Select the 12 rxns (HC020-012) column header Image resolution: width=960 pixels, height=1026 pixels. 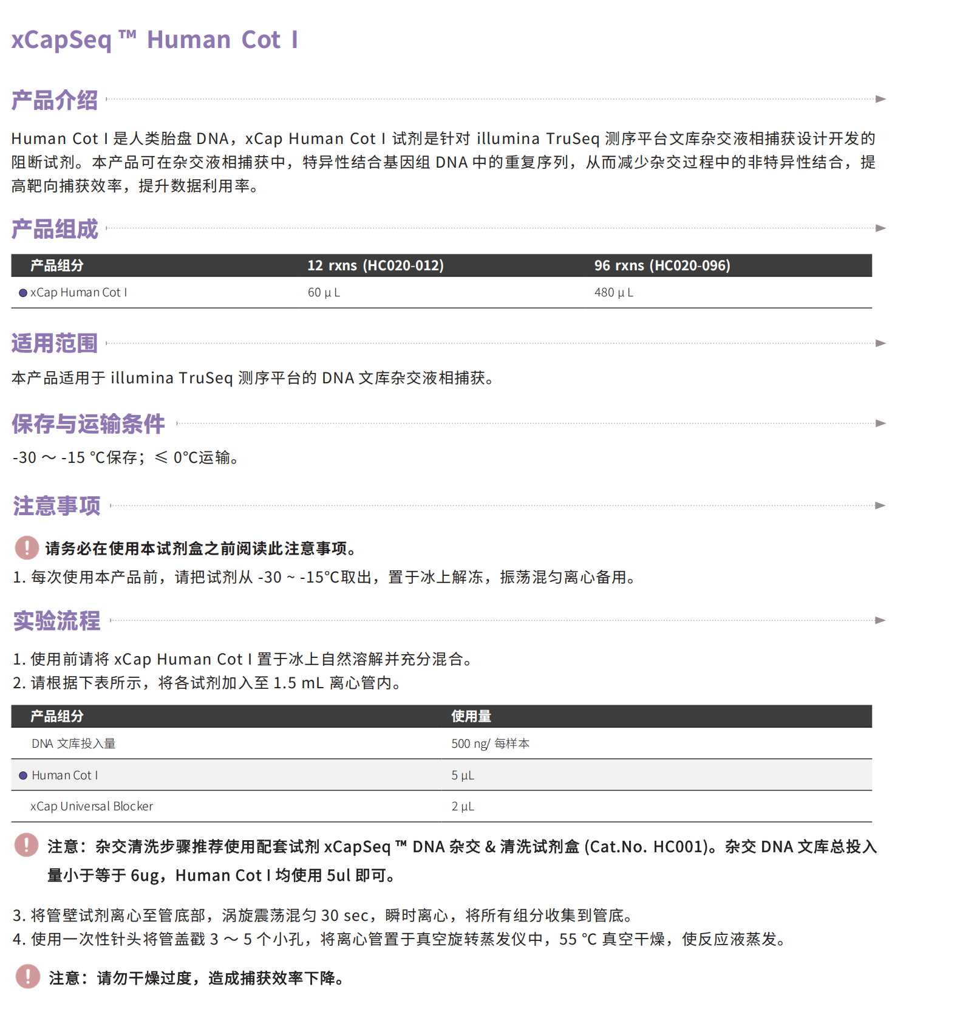click(375, 265)
